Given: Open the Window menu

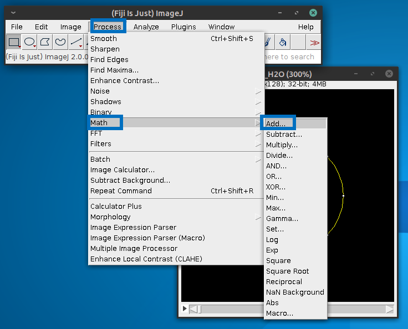Looking at the screenshot, I should (221, 27).
